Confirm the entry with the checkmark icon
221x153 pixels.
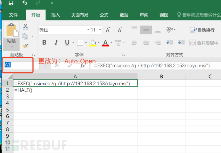coord(70,65)
